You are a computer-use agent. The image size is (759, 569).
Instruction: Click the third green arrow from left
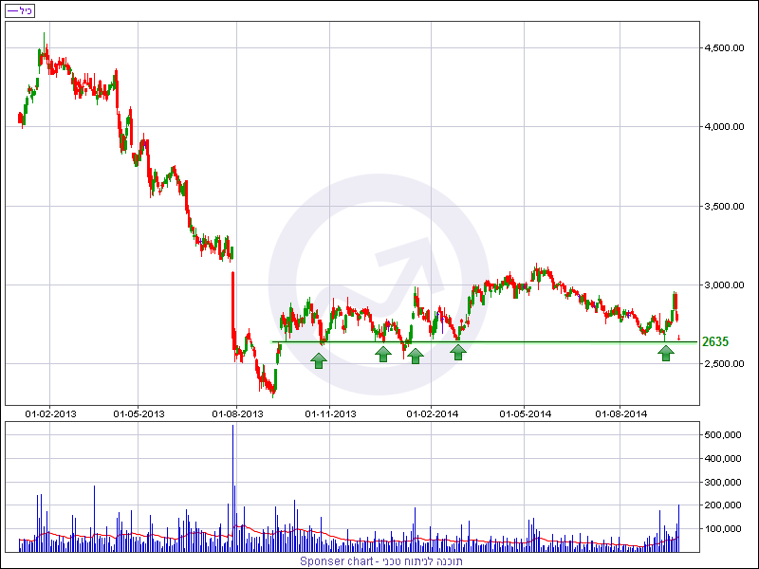[415, 356]
